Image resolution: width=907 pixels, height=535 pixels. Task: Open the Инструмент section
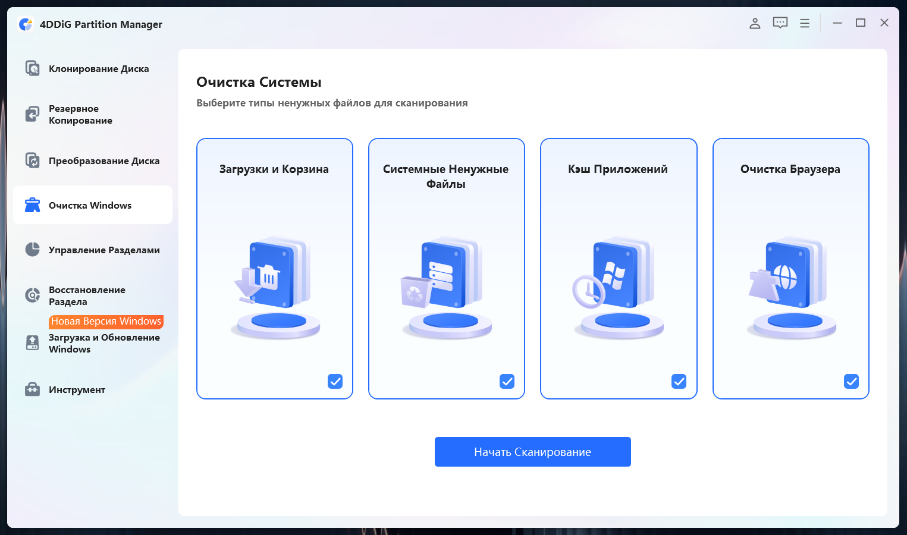tap(93, 389)
